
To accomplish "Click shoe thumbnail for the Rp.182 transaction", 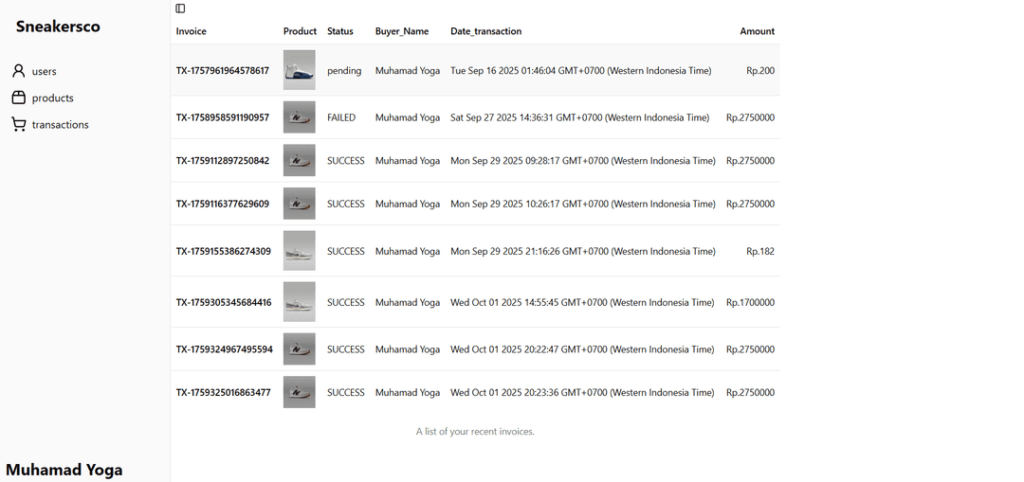I will 299,251.
